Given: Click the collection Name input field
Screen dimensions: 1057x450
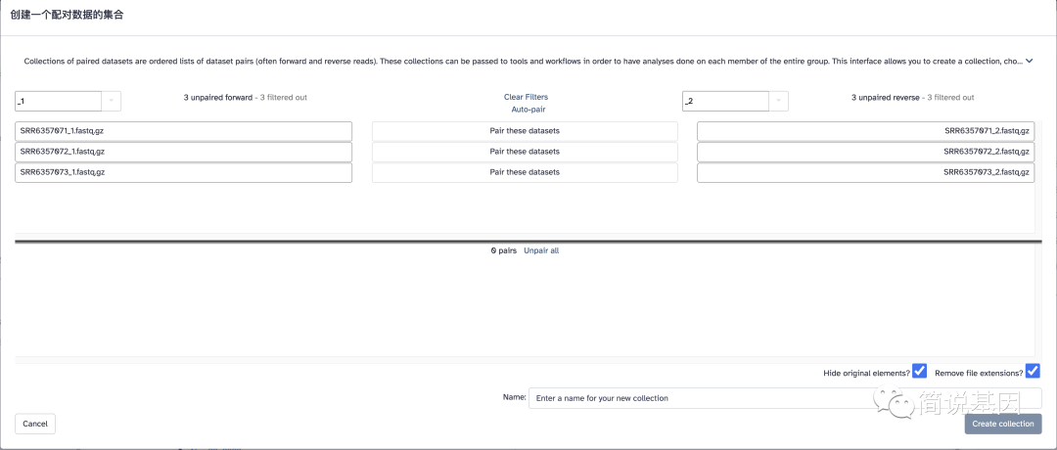Looking at the screenshot, I should coord(785,398).
